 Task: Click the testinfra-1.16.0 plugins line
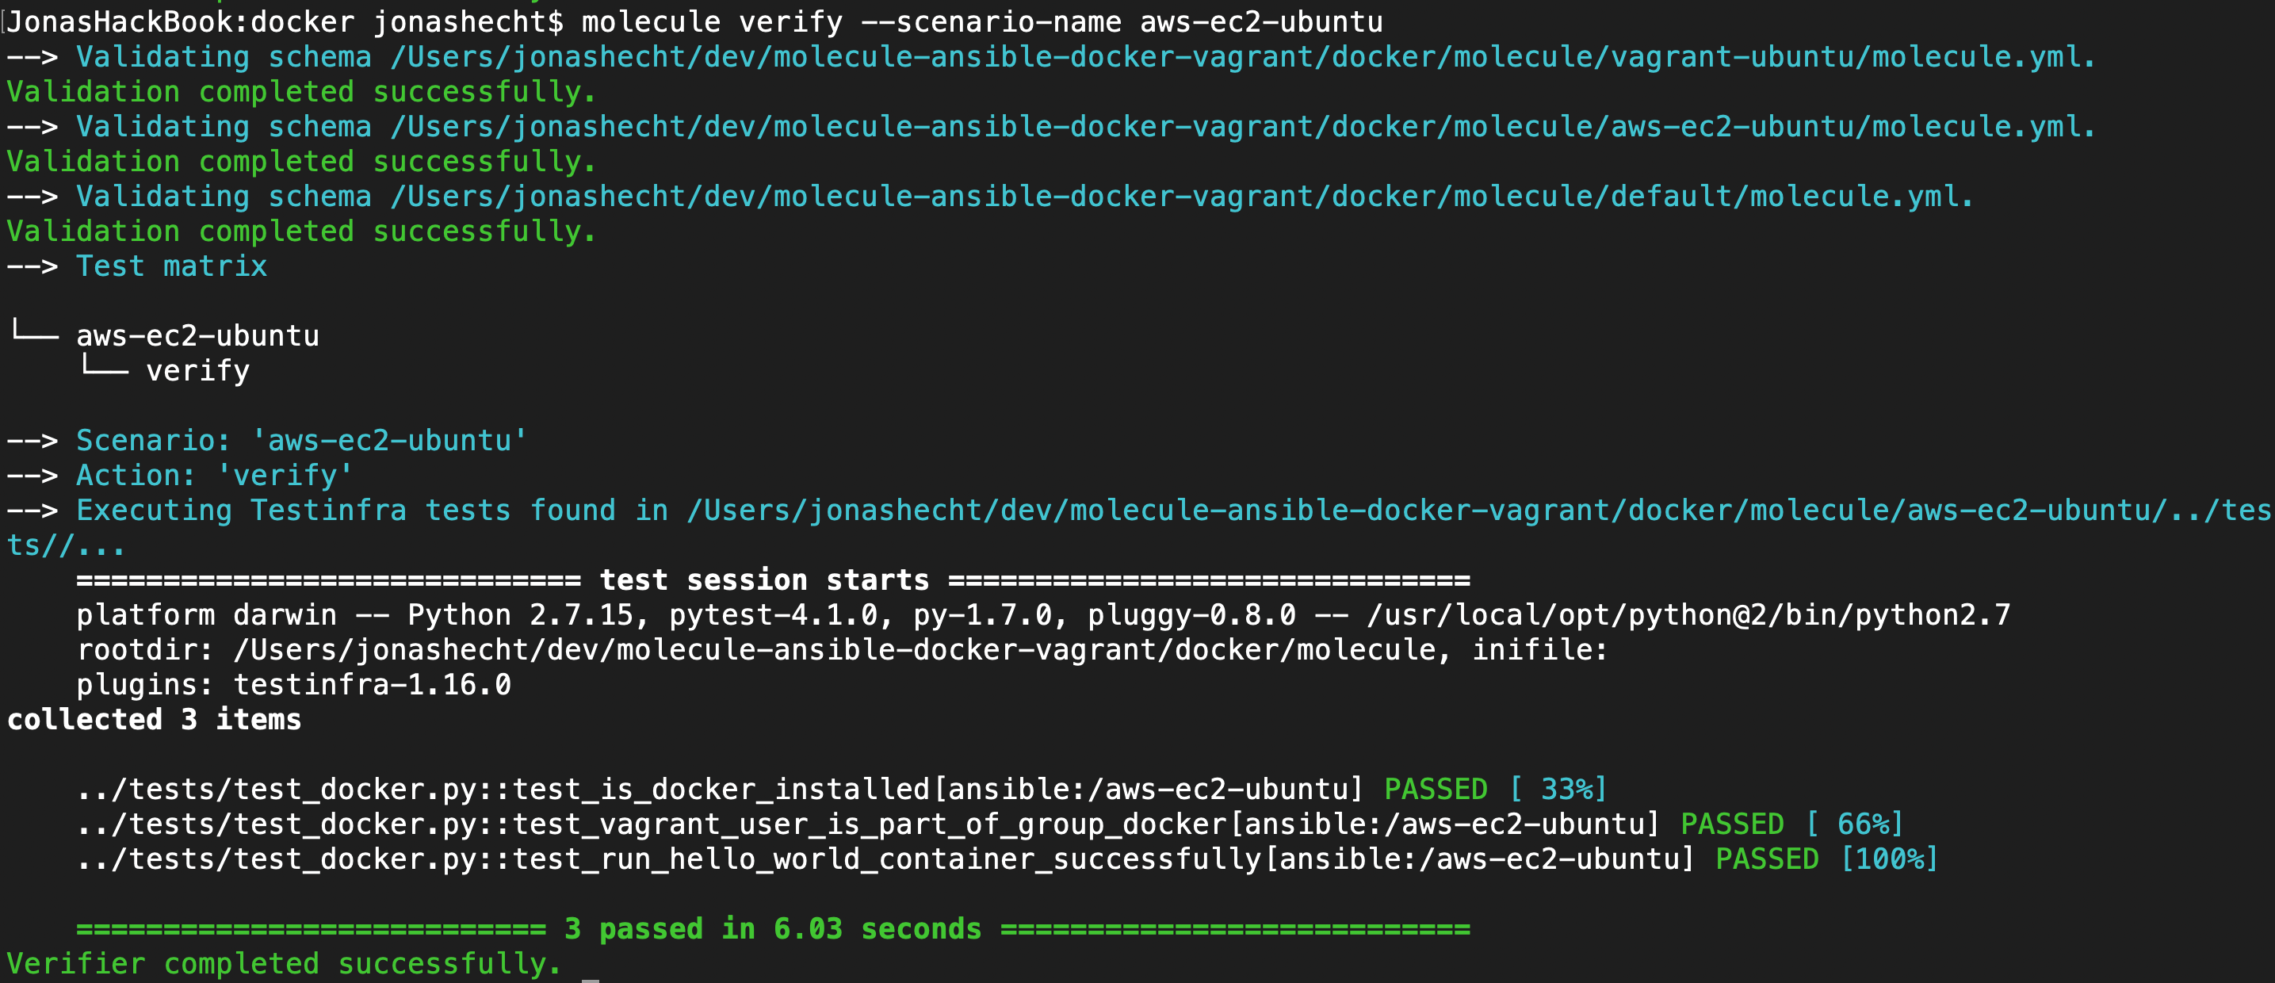tap(371, 684)
